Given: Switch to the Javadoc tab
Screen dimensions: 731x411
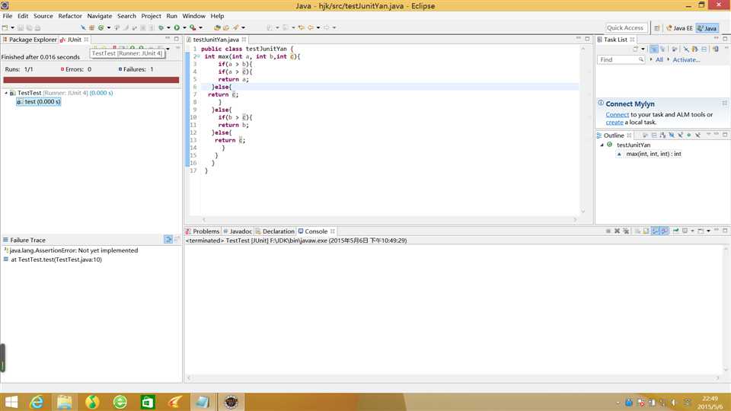Looking at the screenshot, I should (x=238, y=231).
